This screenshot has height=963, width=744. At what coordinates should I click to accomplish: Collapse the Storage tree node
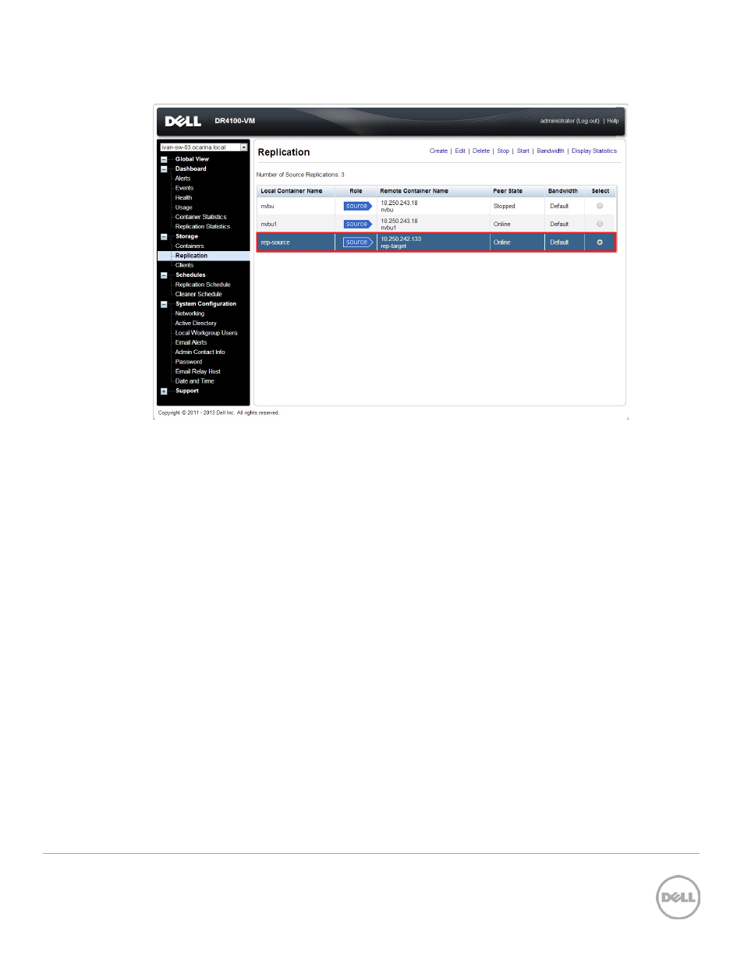point(164,236)
